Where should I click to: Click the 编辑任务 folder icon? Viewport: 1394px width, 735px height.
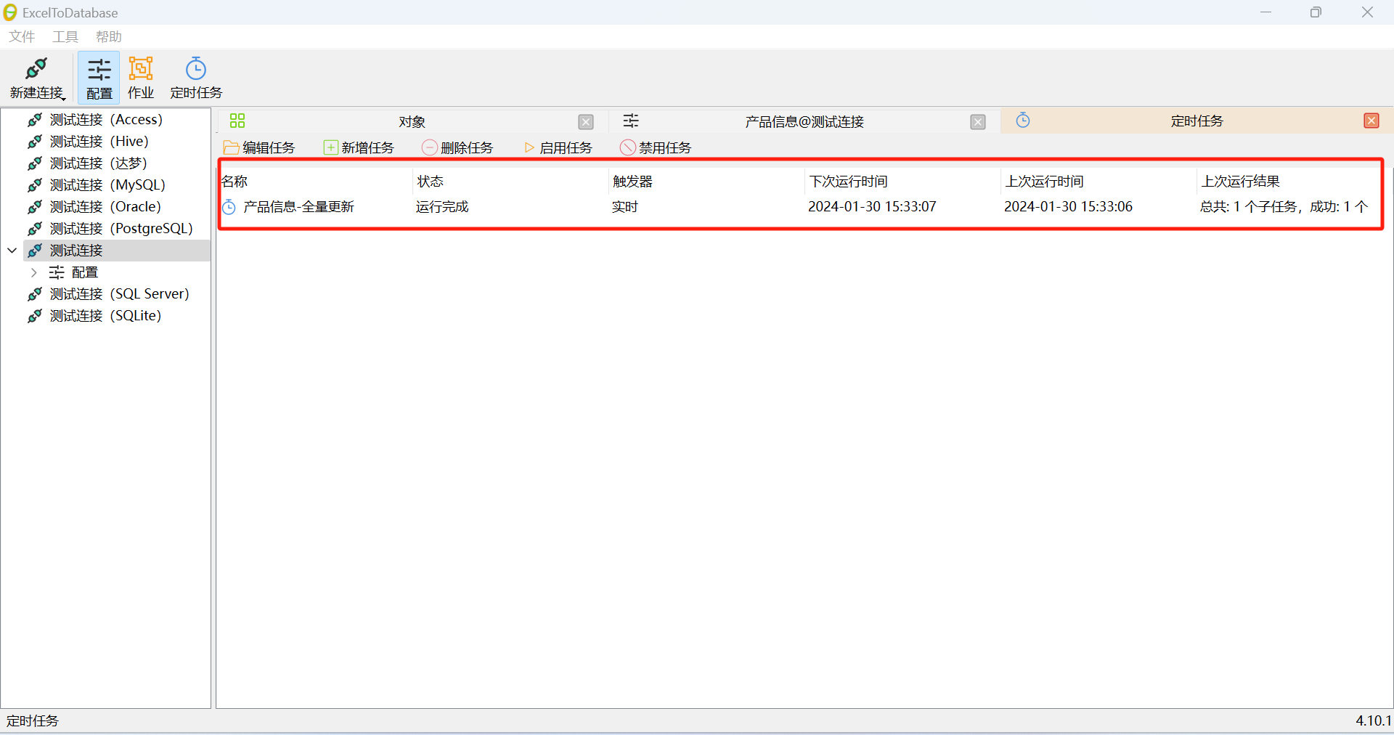pos(231,147)
